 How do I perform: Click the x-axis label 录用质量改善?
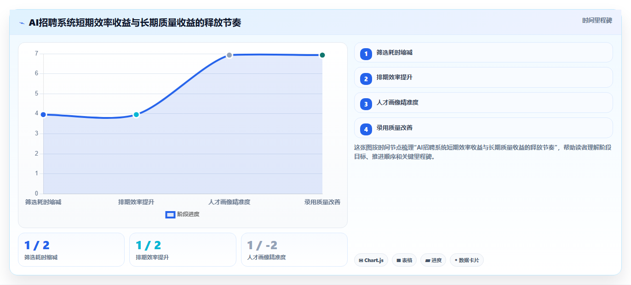coord(322,202)
